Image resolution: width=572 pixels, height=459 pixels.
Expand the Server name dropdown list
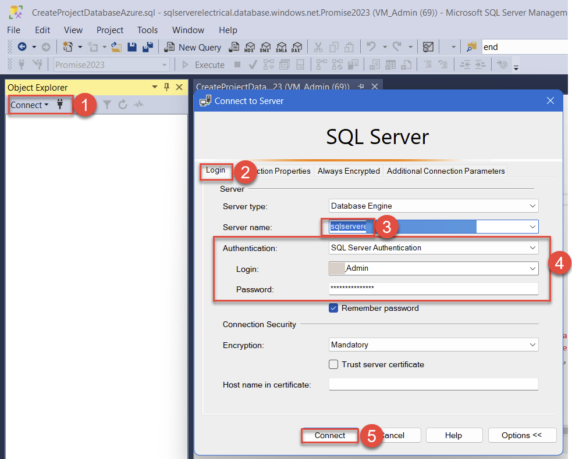click(532, 227)
